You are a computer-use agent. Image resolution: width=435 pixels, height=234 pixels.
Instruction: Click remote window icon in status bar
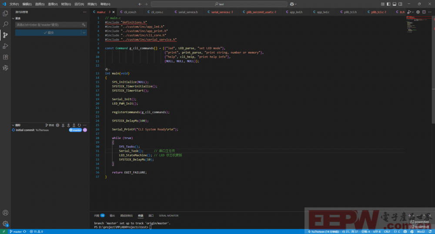(x=3, y=231)
